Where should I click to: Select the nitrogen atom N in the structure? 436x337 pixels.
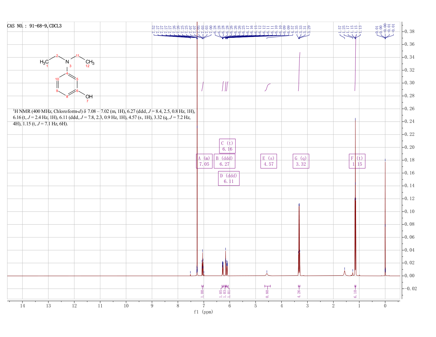67,62
